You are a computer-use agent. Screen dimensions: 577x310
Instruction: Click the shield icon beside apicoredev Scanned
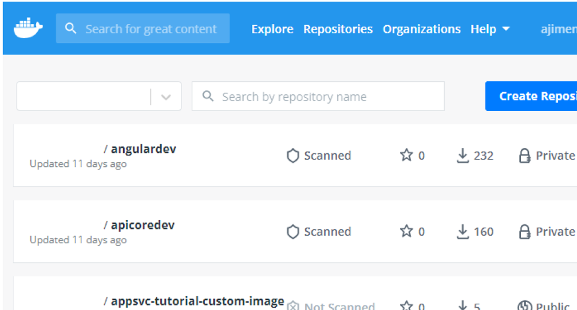tap(293, 232)
